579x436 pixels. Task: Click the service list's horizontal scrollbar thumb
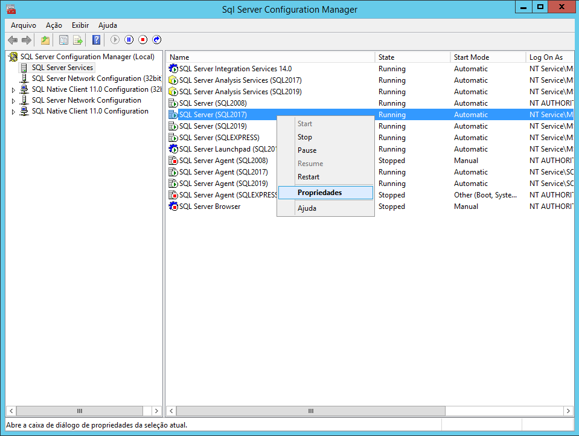311,411
